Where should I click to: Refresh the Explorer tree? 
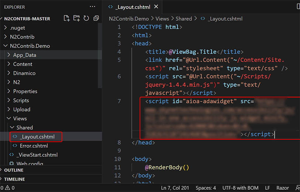pos(86,18)
